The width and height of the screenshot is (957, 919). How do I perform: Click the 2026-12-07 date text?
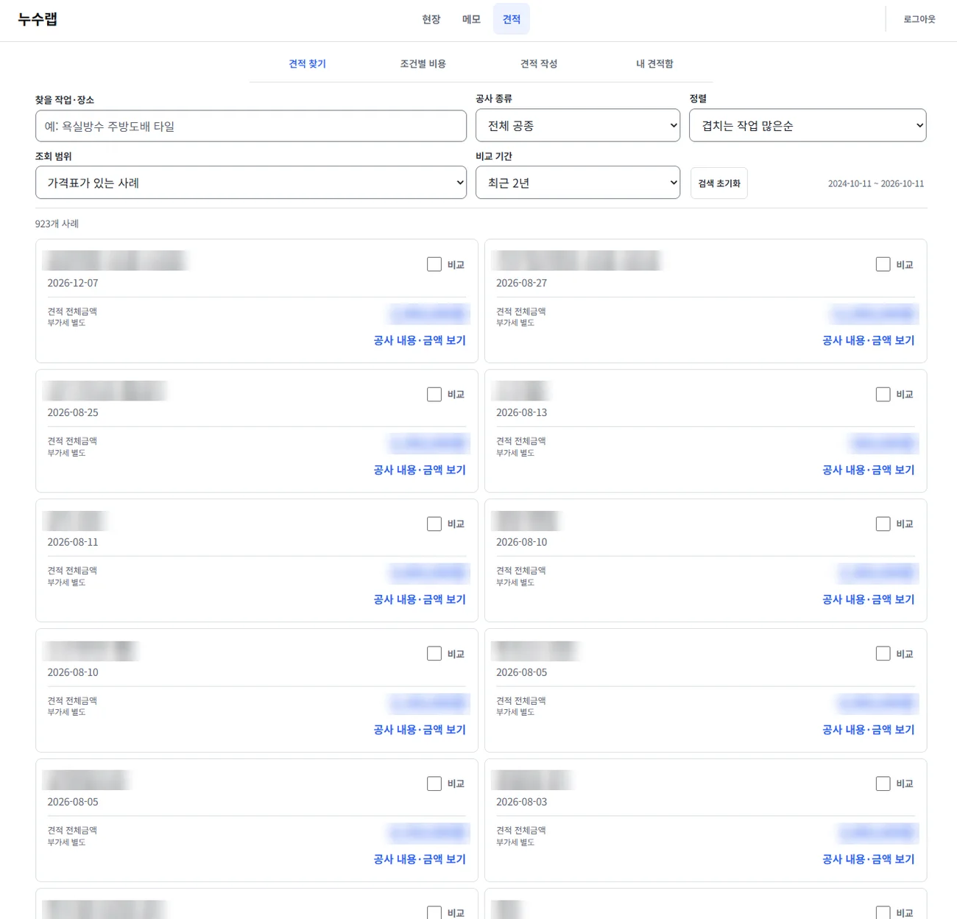(73, 284)
